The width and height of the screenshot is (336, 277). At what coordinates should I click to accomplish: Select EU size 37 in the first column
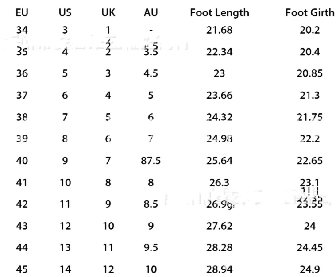[x=22, y=95]
